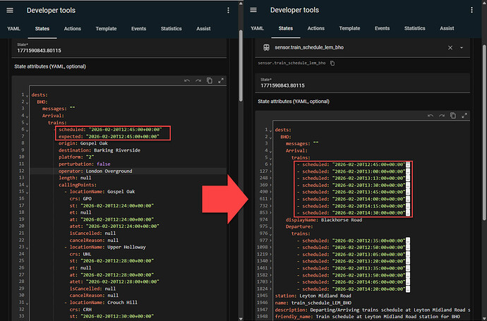Clear the selected entity with the X icon
This screenshot has width=487, height=321.
(450, 47)
